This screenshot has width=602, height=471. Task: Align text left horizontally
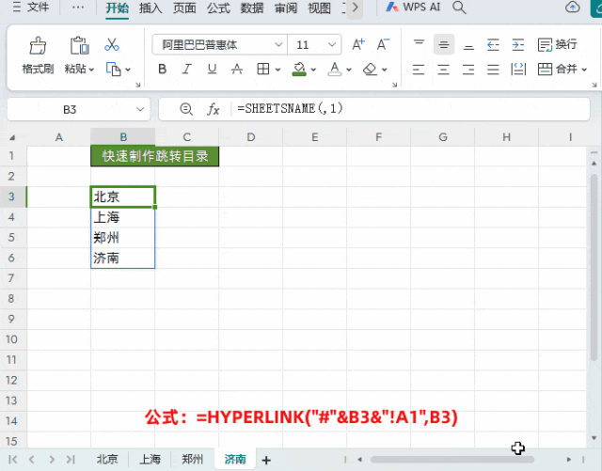[419, 70]
